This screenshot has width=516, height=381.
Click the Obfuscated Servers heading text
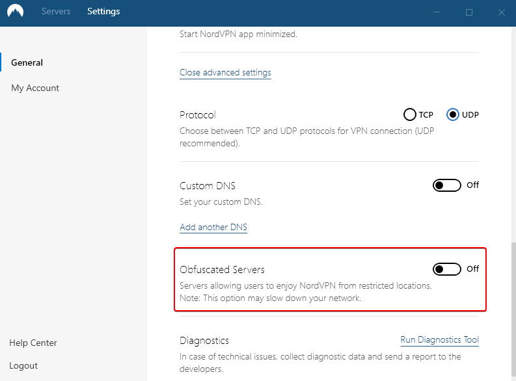(x=222, y=270)
